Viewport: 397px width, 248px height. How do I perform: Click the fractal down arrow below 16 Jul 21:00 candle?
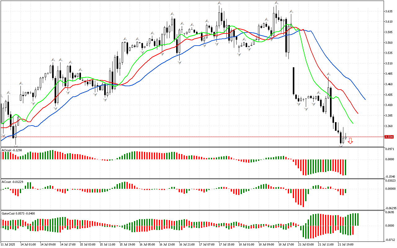[180, 63]
